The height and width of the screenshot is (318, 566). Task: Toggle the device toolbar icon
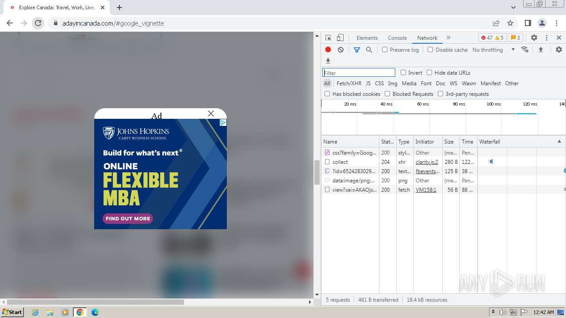pyautogui.click(x=340, y=38)
